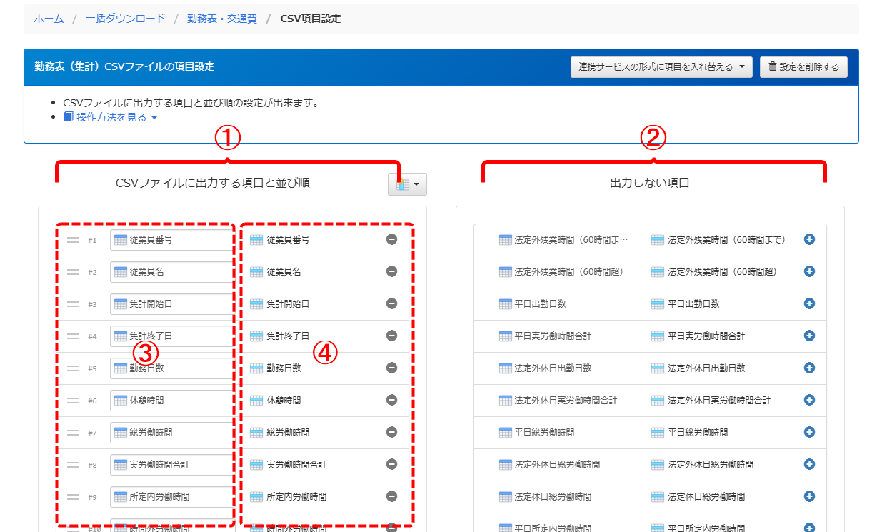Image resolution: width=887 pixels, height=532 pixels.
Task: Edit the 休憩時間 header name field
Action: pyautogui.click(x=171, y=401)
